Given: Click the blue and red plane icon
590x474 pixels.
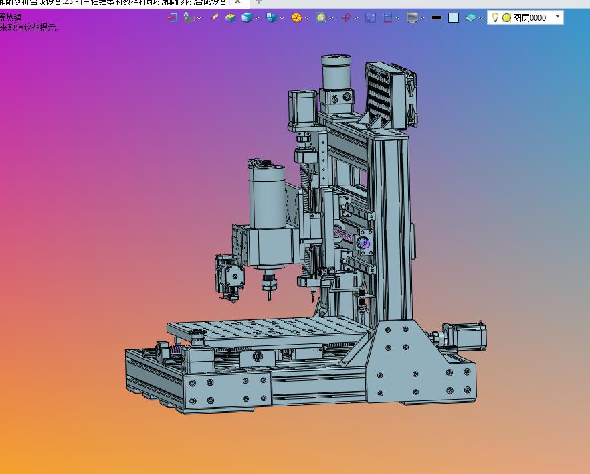Looking at the screenshot, I should [x=387, y=17].
